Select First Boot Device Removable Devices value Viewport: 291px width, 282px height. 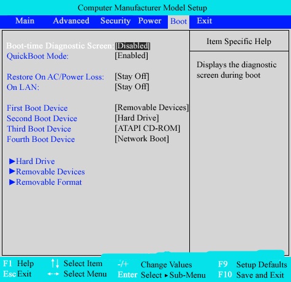(151, 108)
